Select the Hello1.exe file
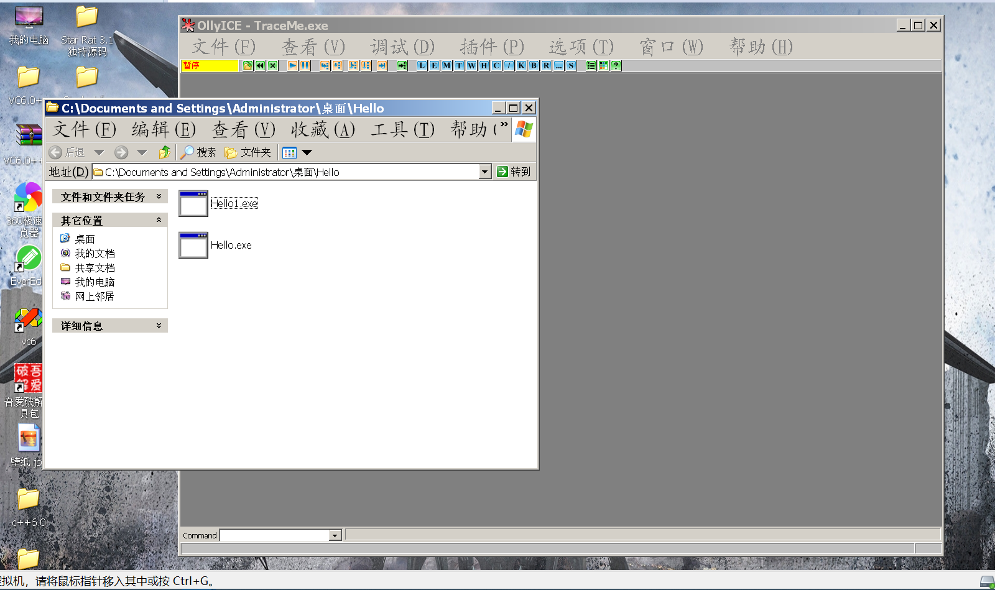This screenshot has height=590, width=995. pos(218,203)
